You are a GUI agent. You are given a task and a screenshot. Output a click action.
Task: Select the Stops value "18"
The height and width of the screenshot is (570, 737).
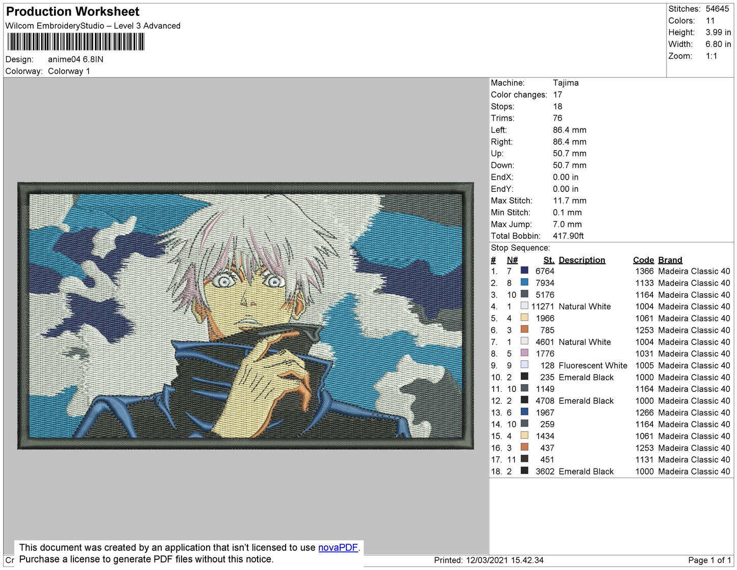(x=557, y=107)
